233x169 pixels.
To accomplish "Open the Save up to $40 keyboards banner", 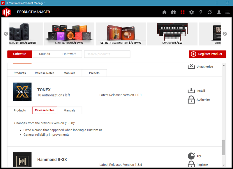I will [x=172, y=34].
